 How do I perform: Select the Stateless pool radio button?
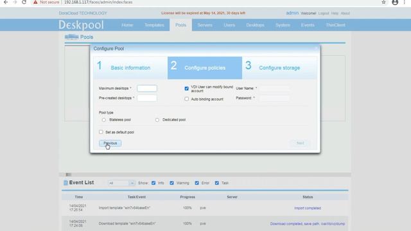(x=104, y=120)
